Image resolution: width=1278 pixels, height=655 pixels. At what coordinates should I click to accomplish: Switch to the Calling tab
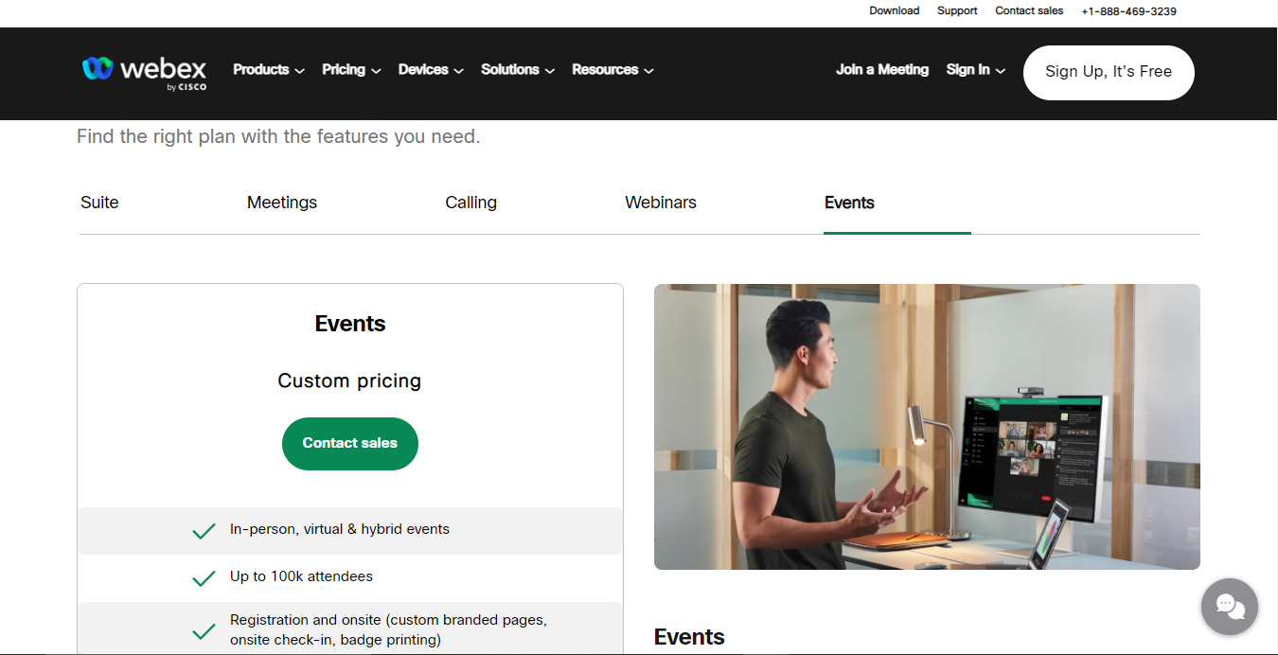pyautogui.click(x=470, y=203)
